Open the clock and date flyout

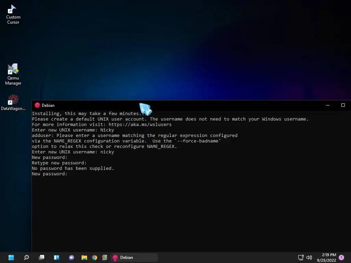pos(326,258)
